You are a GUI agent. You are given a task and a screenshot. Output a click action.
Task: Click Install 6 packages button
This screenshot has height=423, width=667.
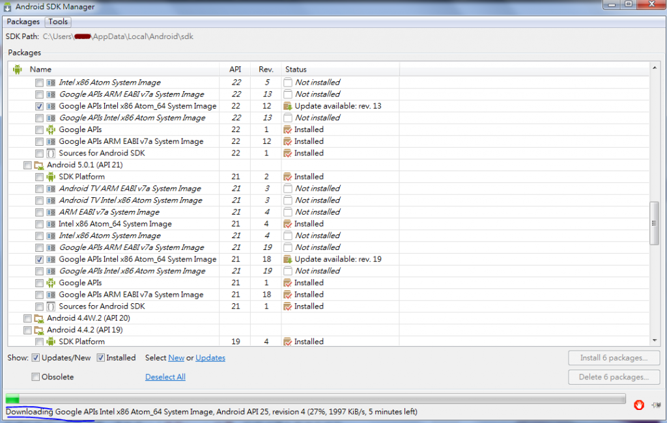614,358
